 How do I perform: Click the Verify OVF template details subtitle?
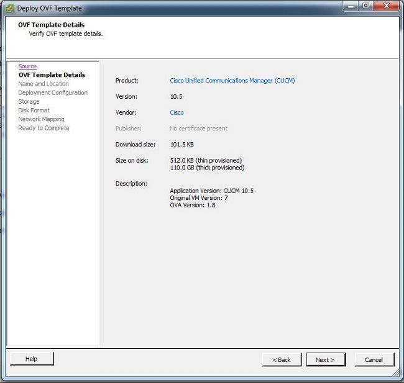(66, 34)
